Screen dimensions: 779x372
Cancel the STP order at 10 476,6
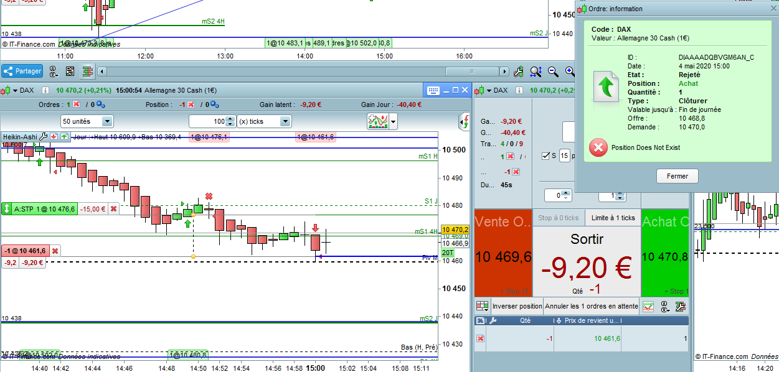tap(113, 209)
